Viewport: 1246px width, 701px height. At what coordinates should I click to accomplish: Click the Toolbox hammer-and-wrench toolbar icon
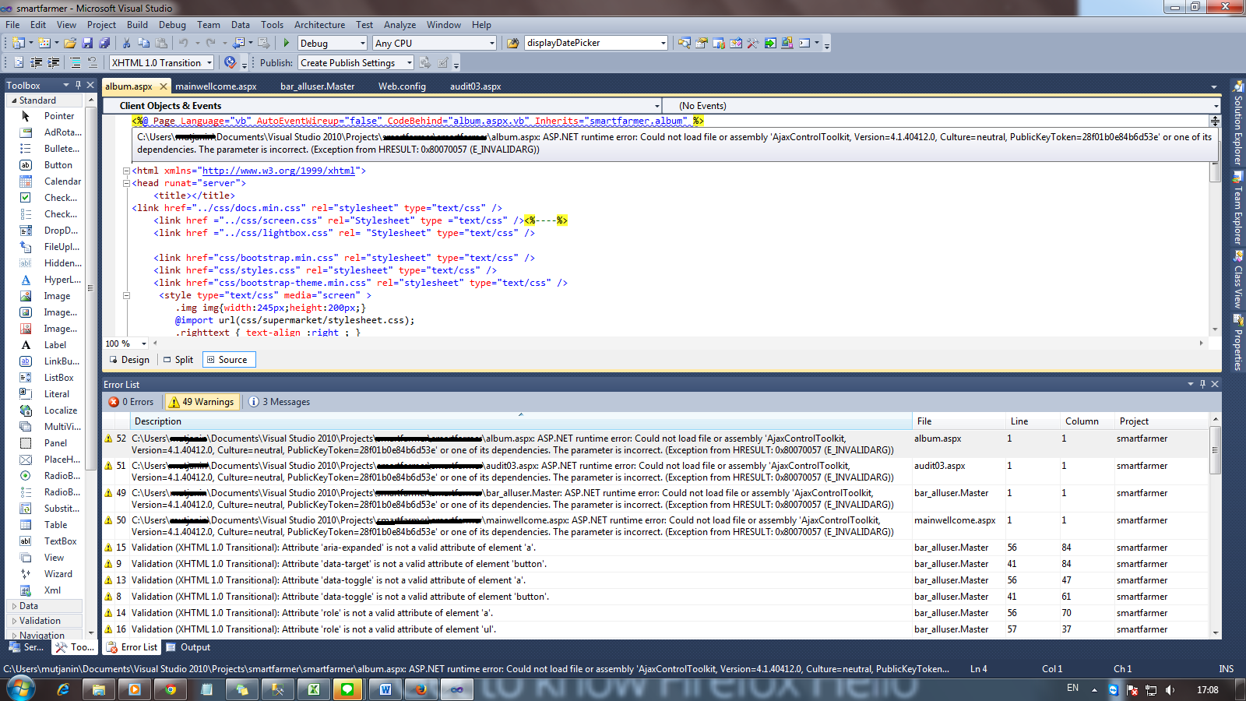tap(753, 43)
